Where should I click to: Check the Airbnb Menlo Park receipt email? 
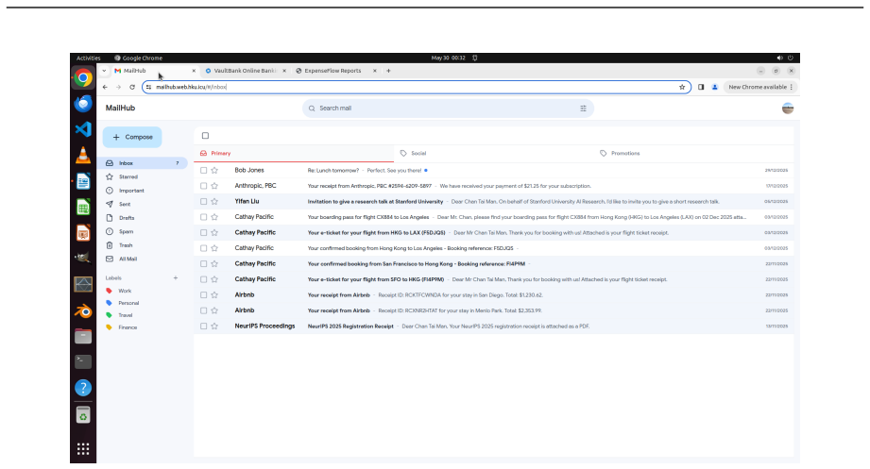204,310
